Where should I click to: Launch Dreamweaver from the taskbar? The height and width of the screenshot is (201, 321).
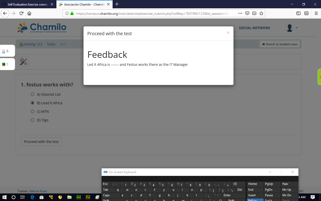(78, 197)
